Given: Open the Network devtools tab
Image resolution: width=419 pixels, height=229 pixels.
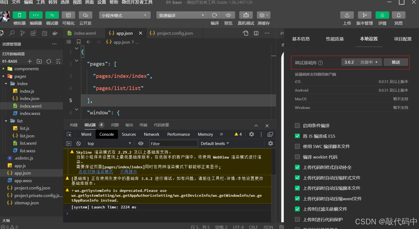Looking at the screenshot, I should (x=152, y=134).
